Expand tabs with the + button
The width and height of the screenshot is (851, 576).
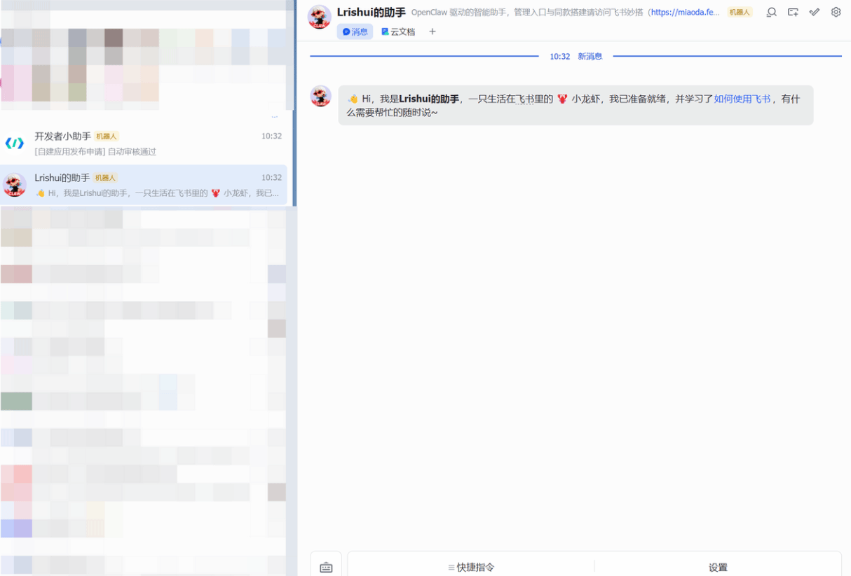[433, 31]
